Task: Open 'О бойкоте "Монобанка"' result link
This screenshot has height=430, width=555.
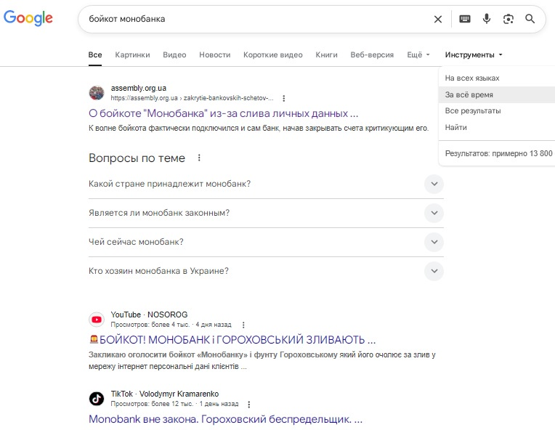Action: pos(223,113)
